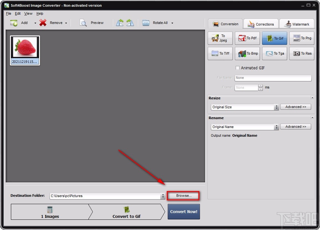Screen dimensions: 320x230
Task: Collapse the Resize section
Action: [312, 98]
